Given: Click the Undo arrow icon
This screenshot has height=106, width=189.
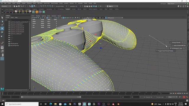Looking at the screenshot, I should [21, 6].
